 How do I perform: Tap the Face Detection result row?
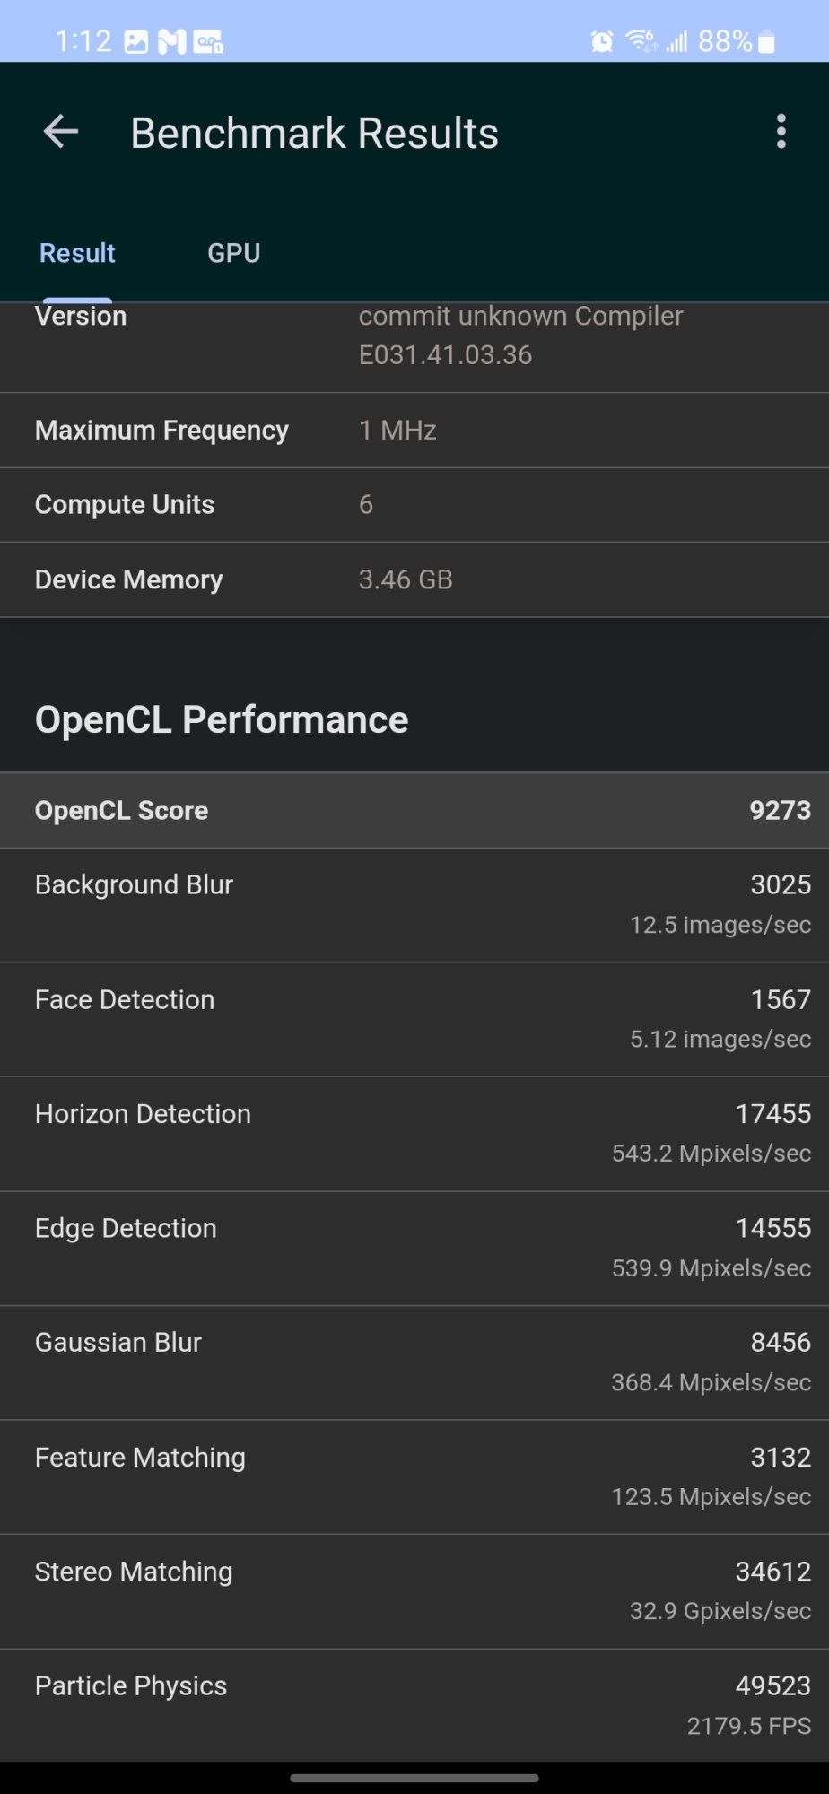coord(414,1019)
